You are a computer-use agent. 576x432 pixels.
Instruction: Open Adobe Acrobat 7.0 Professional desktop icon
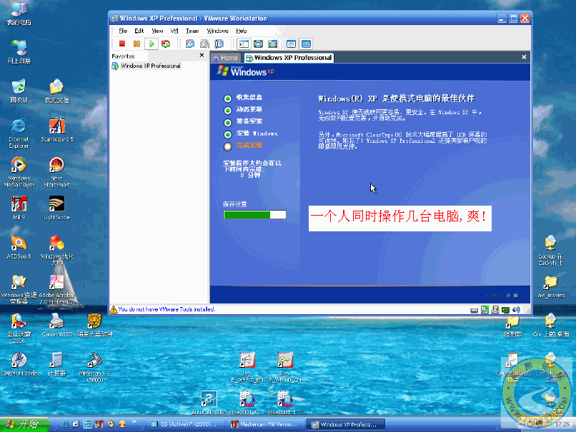(x=57, y=289)
